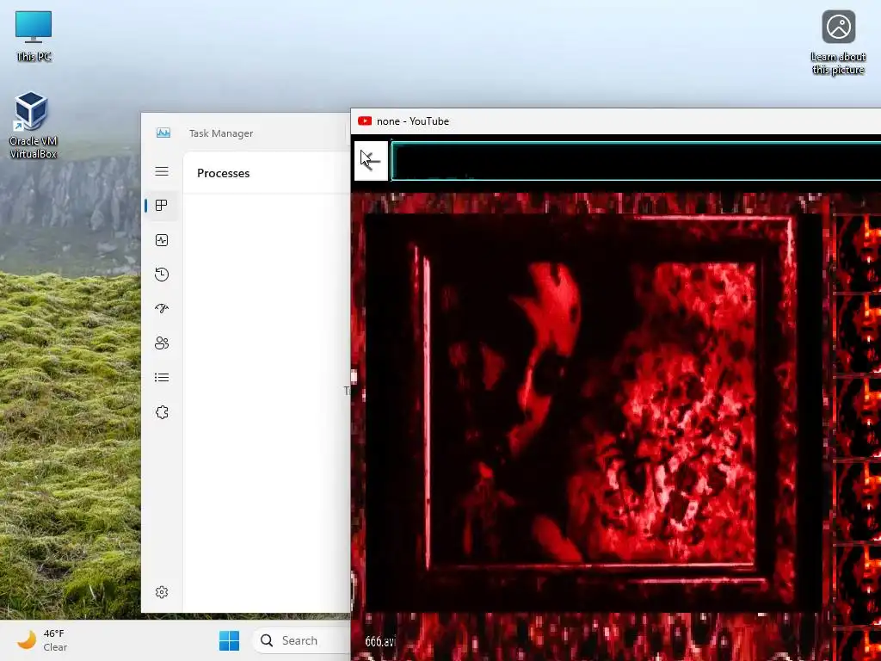881x661 pixels.
Task: Select Processes icon in Task Manager sidebar
Action: click(x=162, y=205)
